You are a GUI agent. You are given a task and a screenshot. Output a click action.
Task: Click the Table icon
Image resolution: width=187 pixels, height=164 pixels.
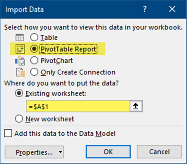tap(20, 38)
